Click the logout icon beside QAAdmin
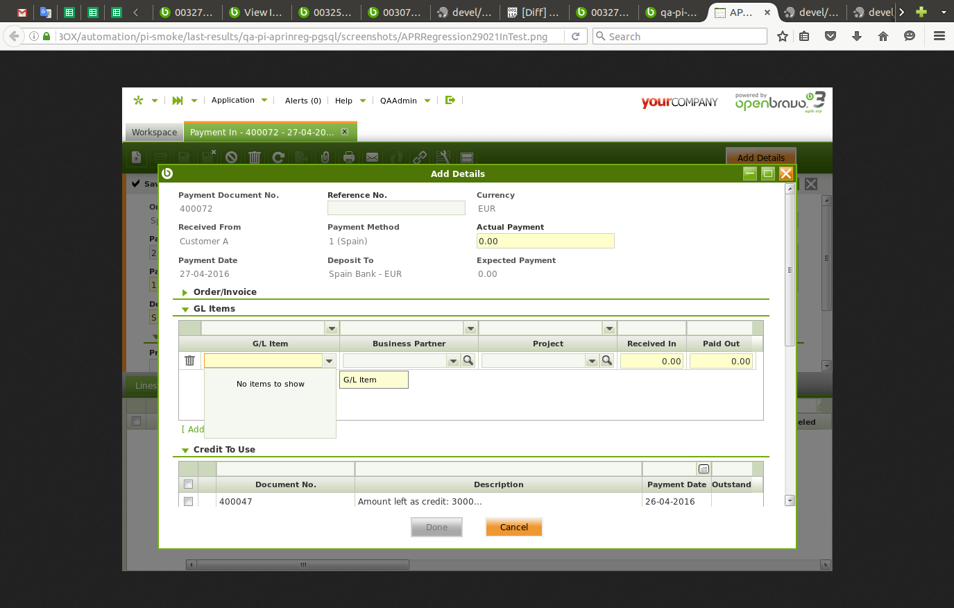 (x=450, y=101)
